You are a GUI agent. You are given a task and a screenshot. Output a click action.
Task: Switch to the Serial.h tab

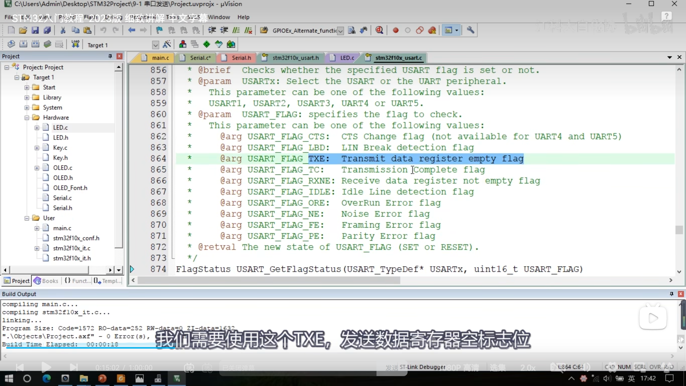pos(241,58)
